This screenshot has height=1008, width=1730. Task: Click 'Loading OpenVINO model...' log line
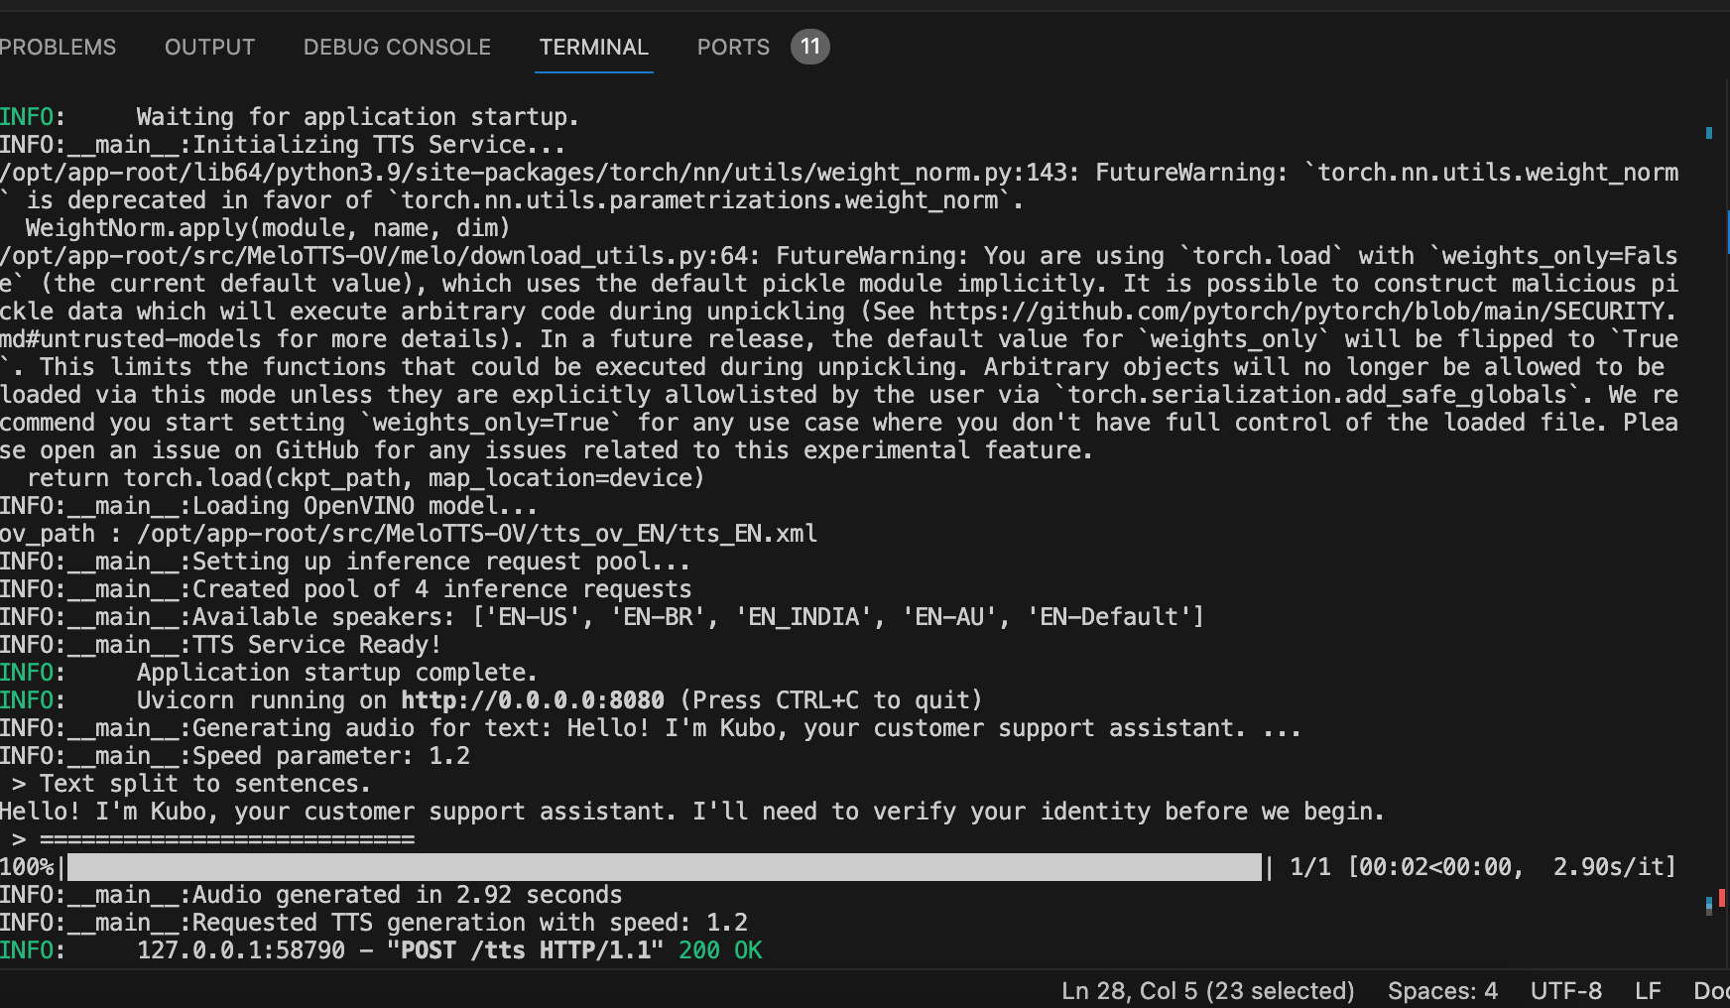coord(269,506)
